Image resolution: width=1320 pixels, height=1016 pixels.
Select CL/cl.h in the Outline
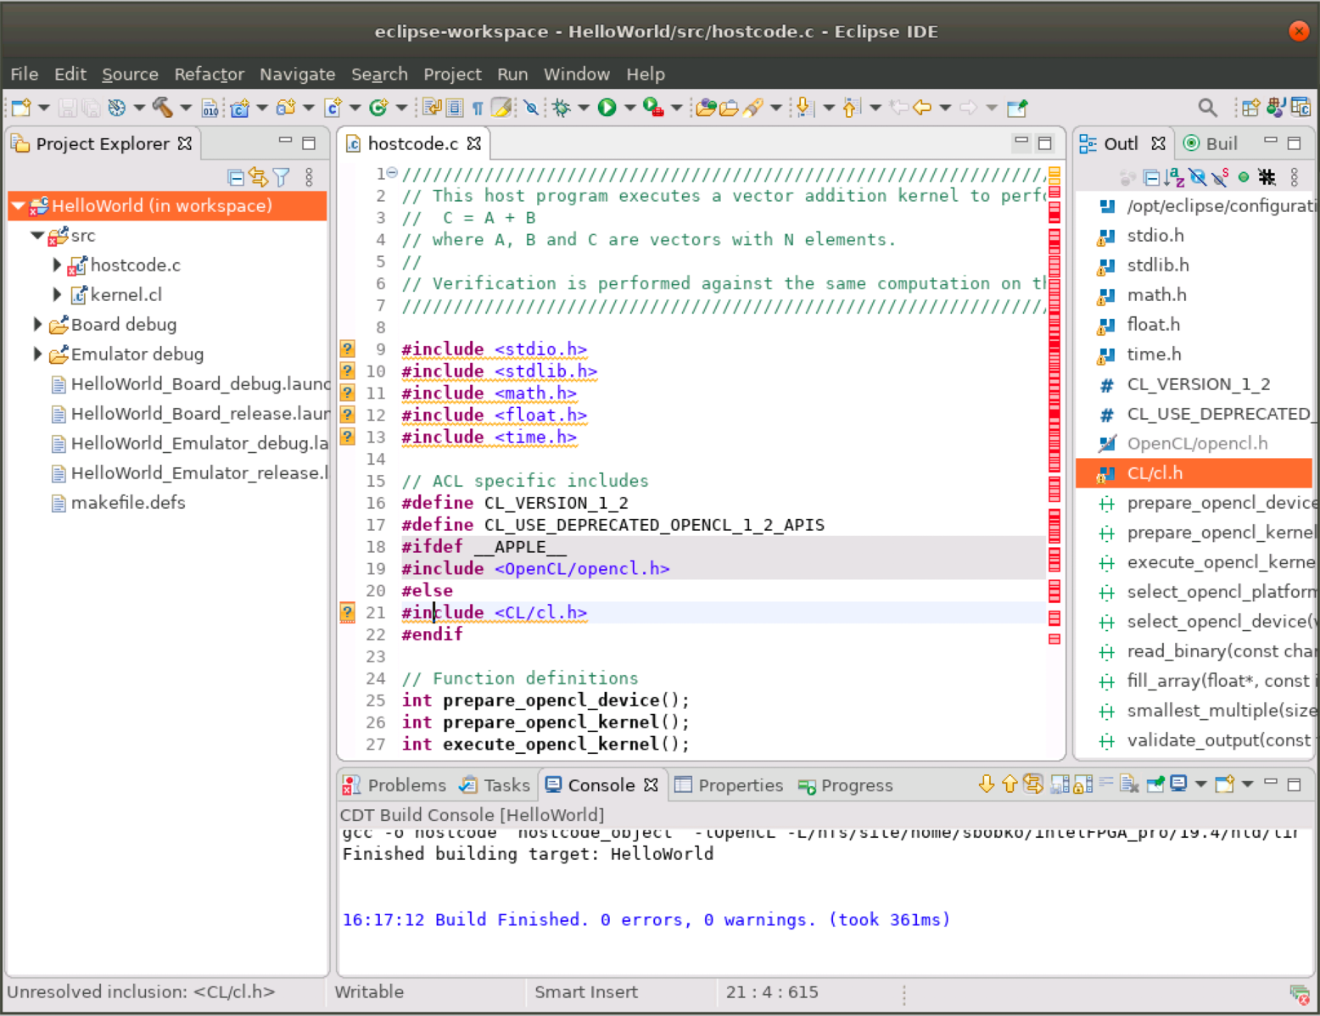point(1154,473)
